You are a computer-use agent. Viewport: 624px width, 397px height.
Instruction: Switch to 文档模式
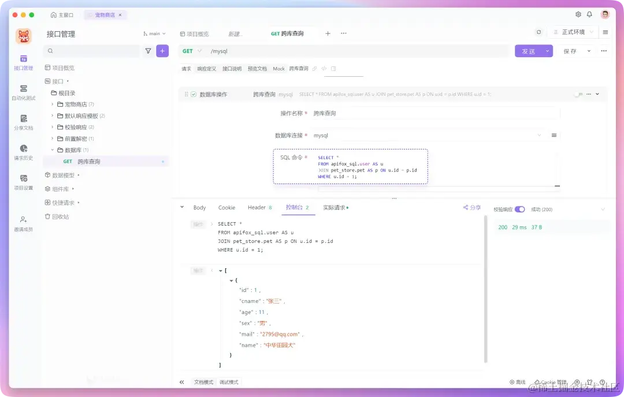(203, 382)
